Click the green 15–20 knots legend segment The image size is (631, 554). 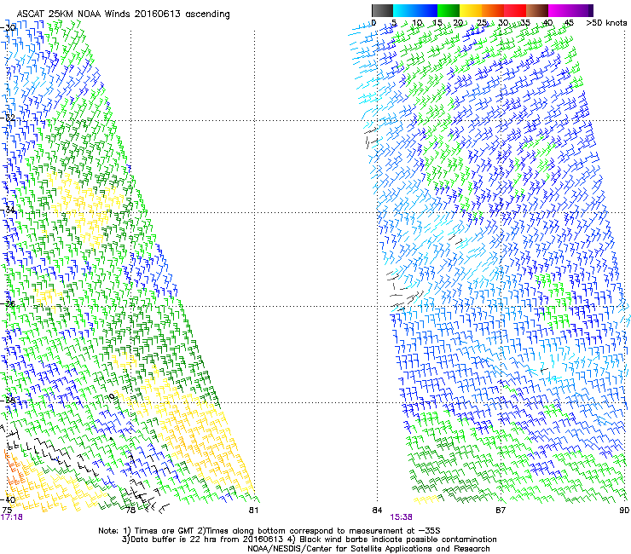click(x=449, y=10)
